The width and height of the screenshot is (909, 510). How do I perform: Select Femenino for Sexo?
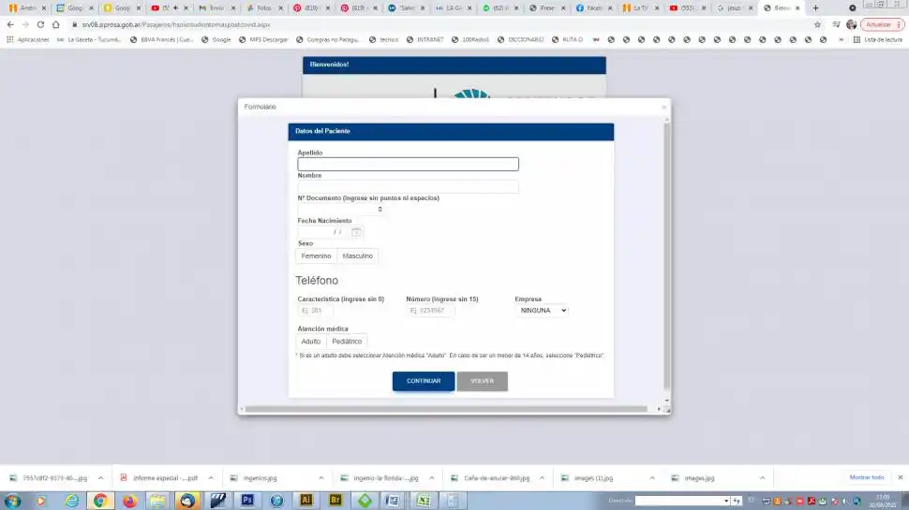pyautogui.click(x=316, y=255)
